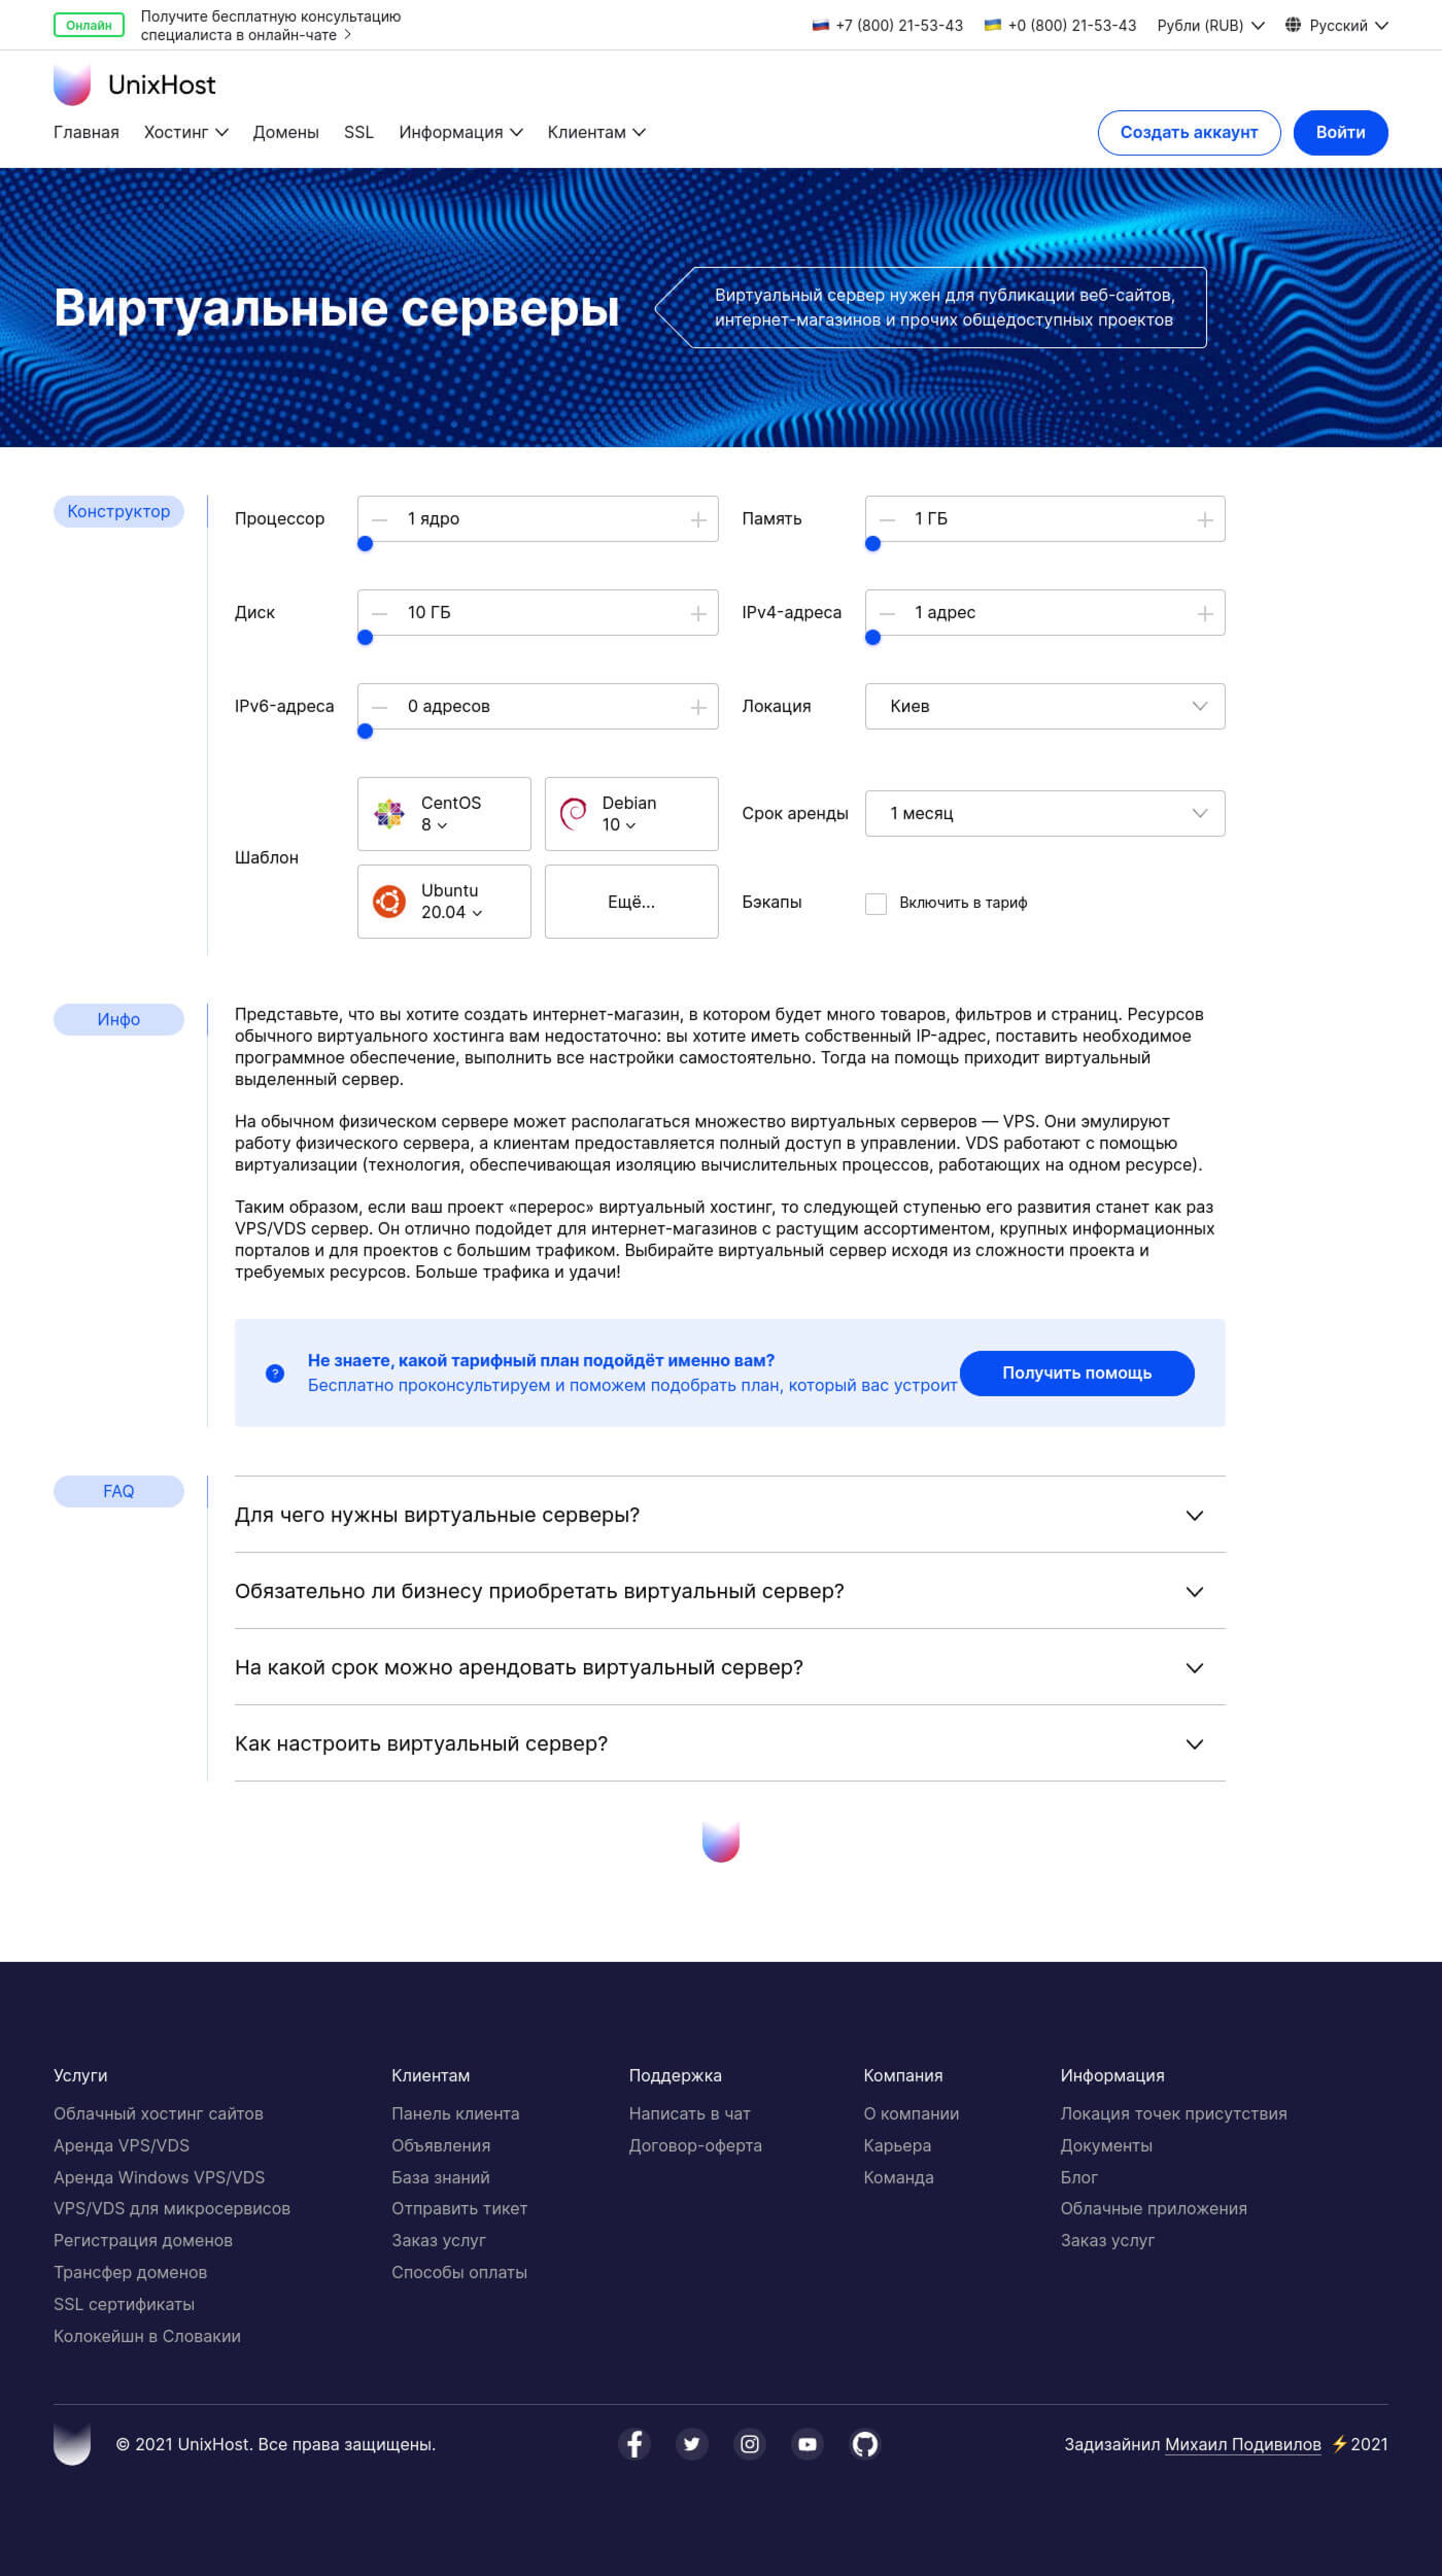Viewport: 1442px width, 2576px height.
Task: Open the Локация dropdown showing Киев
Action: point(1044,707)
